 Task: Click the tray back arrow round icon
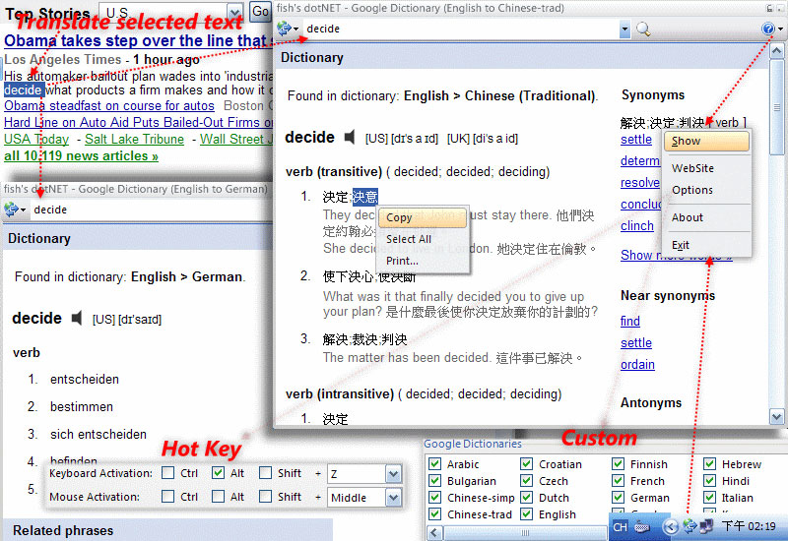click(x=671, y=526)
